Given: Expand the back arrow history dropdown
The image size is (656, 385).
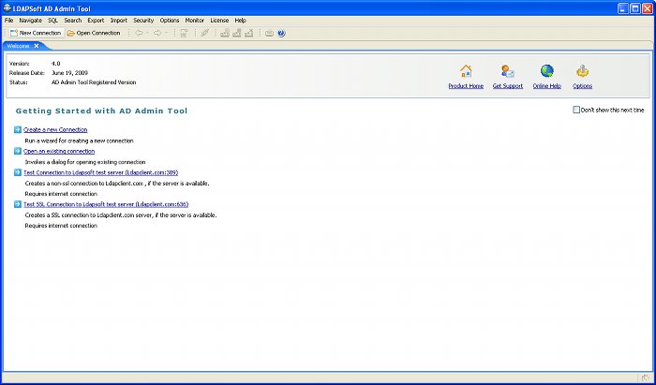Looking at the screenshot, I should click(x=147, y=33).
